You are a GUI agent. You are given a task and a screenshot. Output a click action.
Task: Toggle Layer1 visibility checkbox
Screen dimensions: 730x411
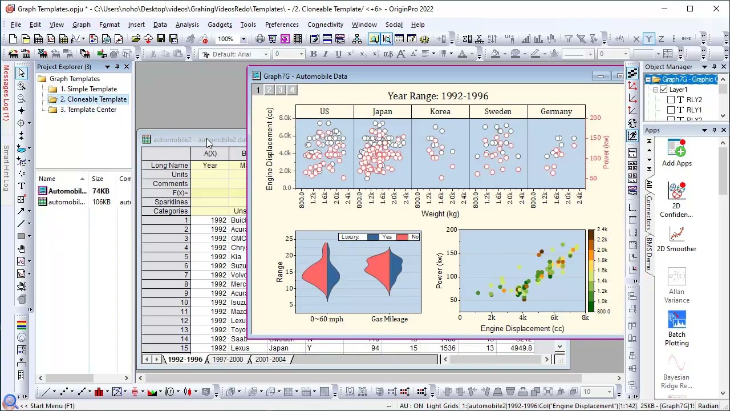(x=663, y=90)
